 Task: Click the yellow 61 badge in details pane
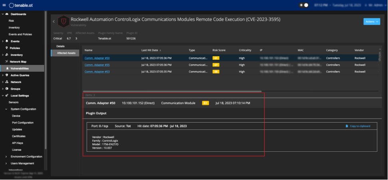[x=206, y=103]
